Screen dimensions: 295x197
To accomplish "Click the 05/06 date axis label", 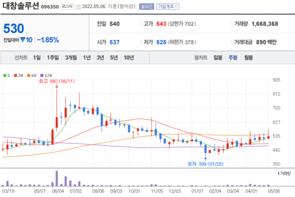I will (x=274, y=191).
